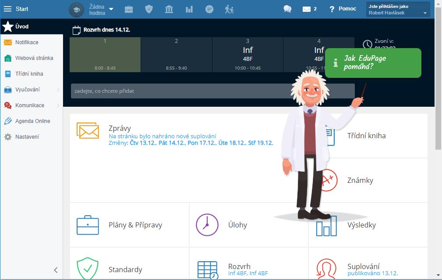
Task: Click the walking people icon in toolbar
Action: pos(230,9)
